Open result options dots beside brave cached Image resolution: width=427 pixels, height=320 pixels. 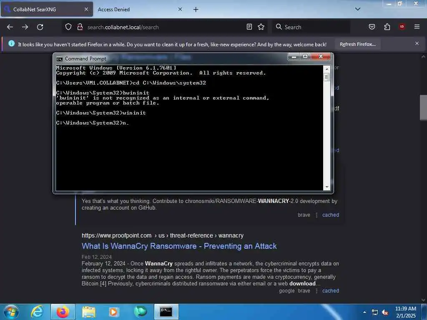pyautogui.click(x=316, y=215)
